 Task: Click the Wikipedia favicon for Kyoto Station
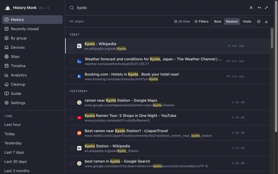click(x=79, y=148)
